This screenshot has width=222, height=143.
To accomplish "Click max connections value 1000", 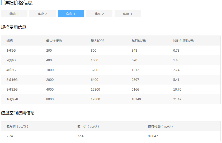I will click(x=50, y=70).
